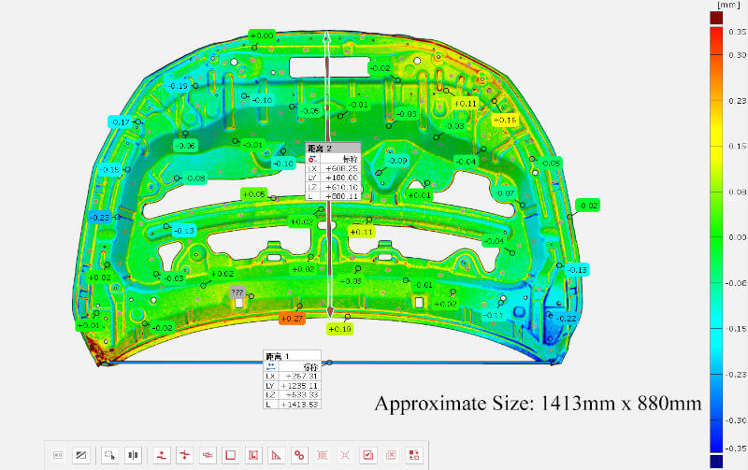The width and height of the screenshot is (748, 470).
Task: Click the 0.35 value on the color scale
Action: 737,32
